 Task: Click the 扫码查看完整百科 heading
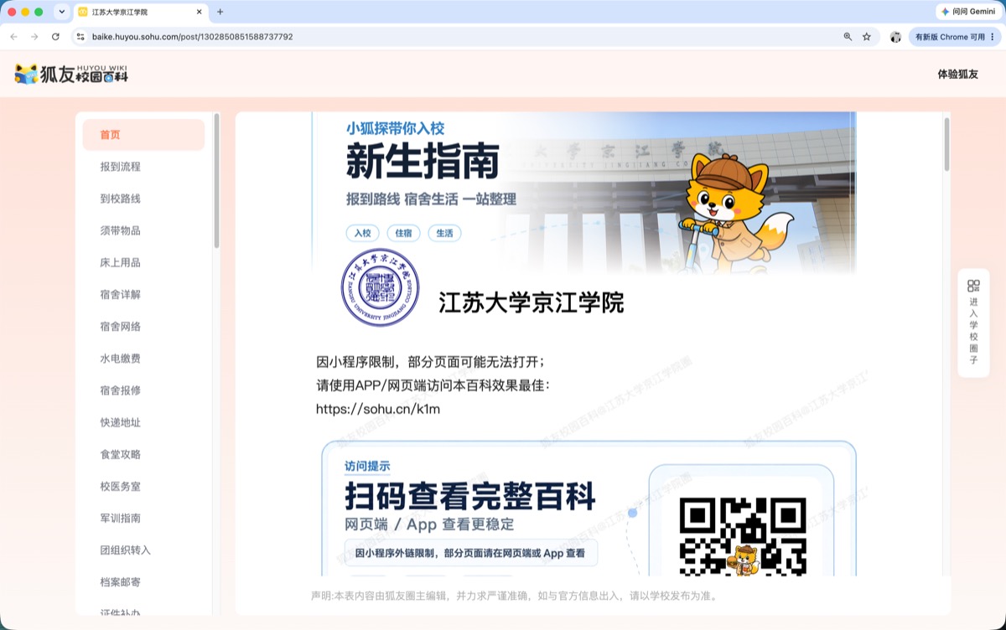point(470,496)
